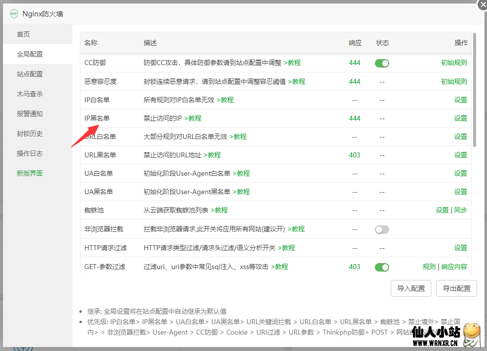Turn off the GET-参数过滤 switch
The image size is (487, 351).
pos(382,267)
